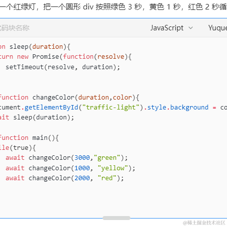This screenshot has width=227, height=227.
Task: Click the 'getElementById("traffic-light")' code
Action: (x=84, y=108)
